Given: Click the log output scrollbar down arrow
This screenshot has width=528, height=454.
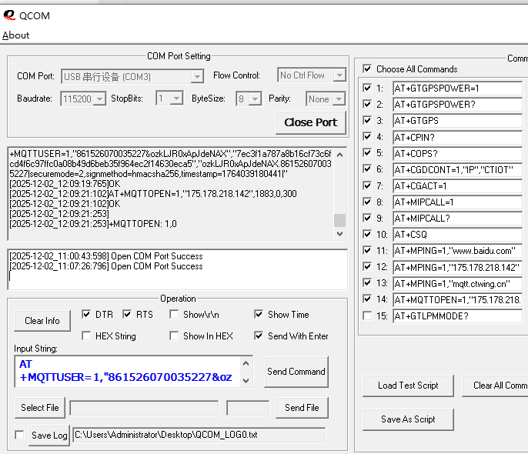Looking at the screenshot, I should coord(339,234).
